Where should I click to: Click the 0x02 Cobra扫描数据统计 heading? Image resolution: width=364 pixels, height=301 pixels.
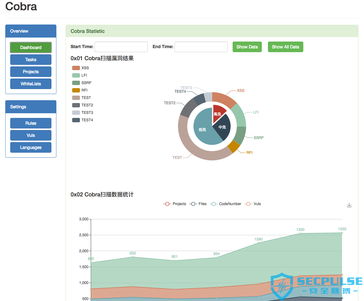[x=102, y=195]
